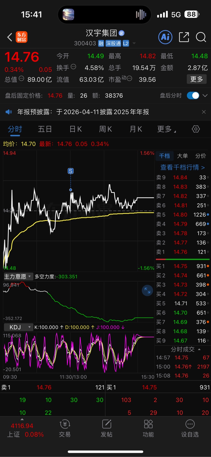
Task: Open the 发帖 post icon
Action: click(x=107, y=428)
